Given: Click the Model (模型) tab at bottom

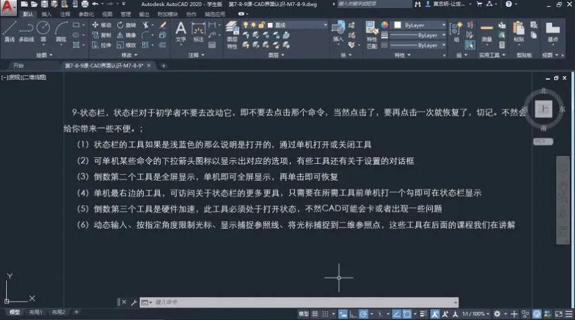Looking at the screenshot, I should tap(14, 313).
